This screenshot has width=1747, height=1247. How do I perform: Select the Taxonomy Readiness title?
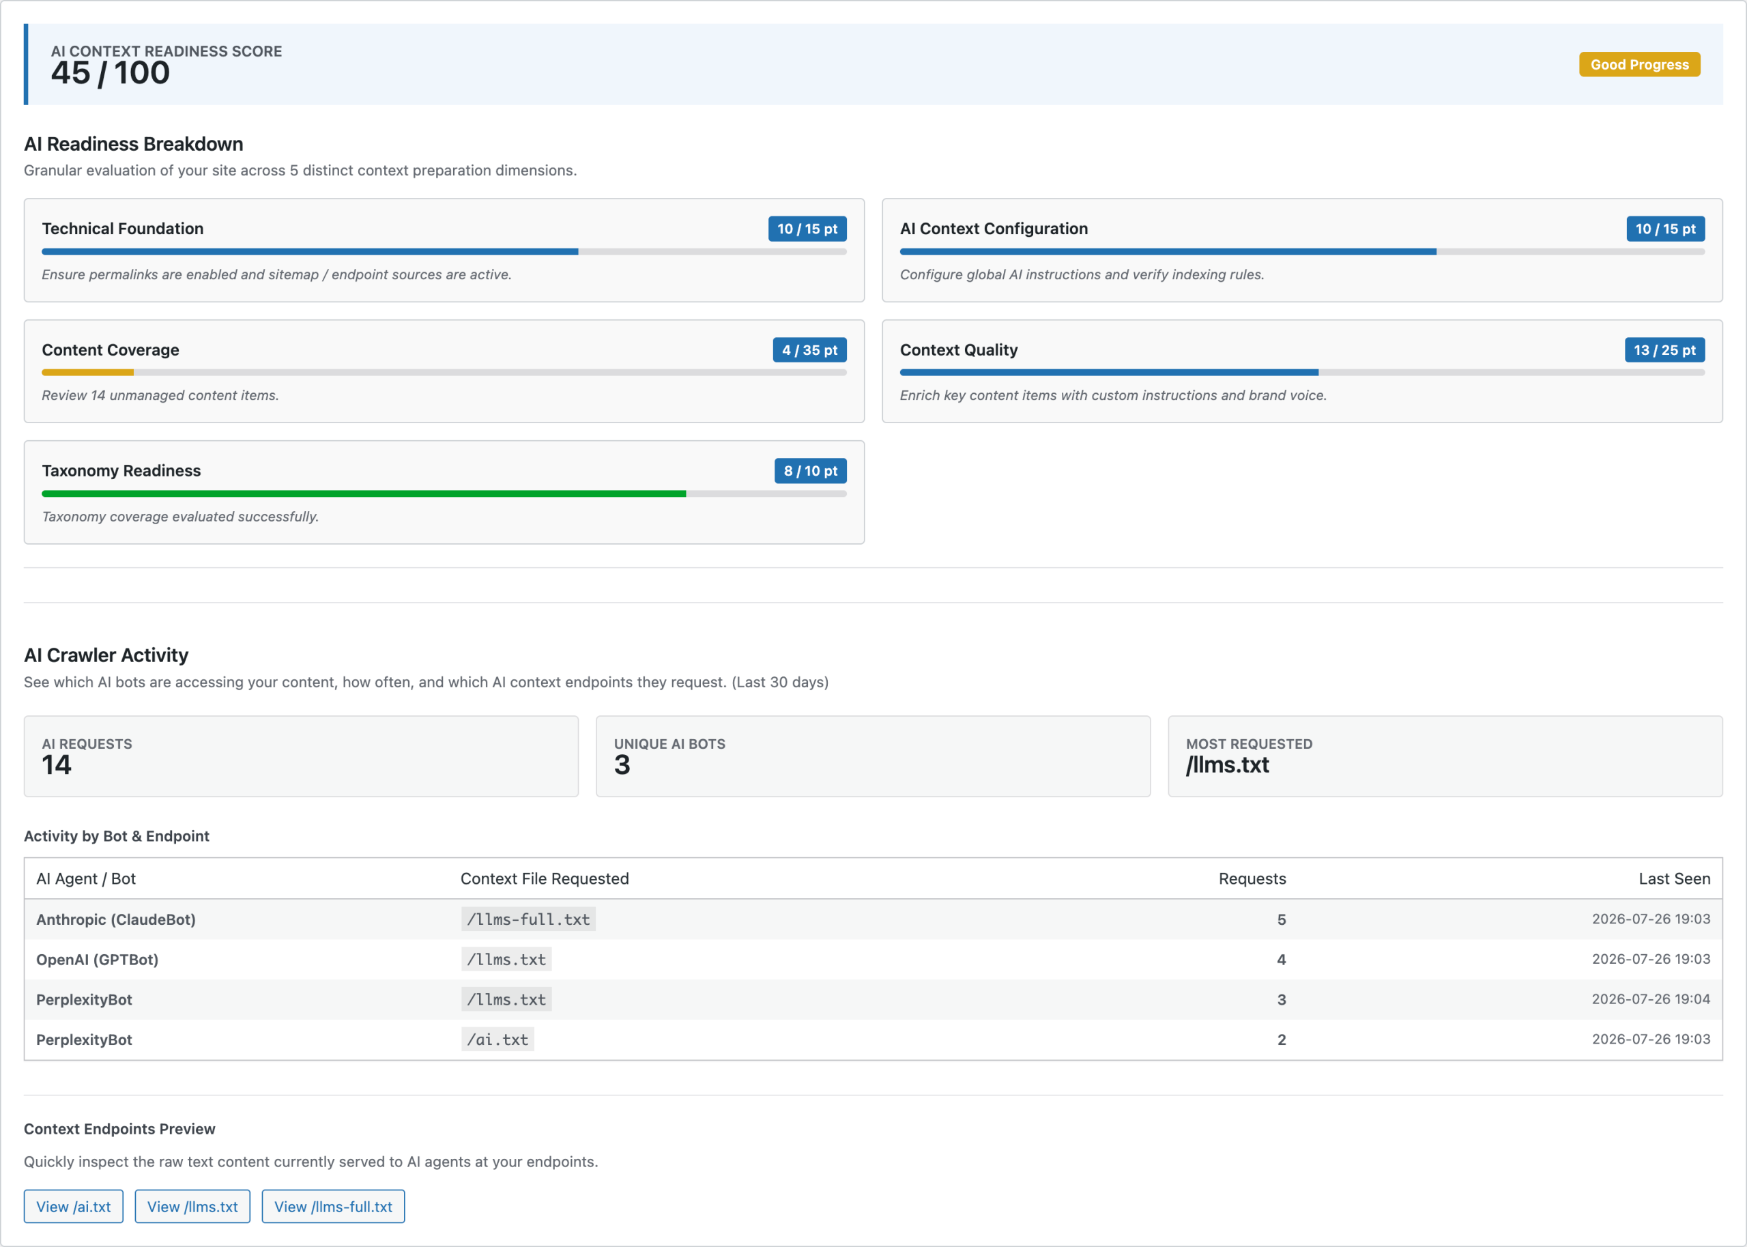[x=121, y=471]
